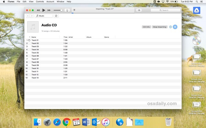Go back using the left chevron button
Image resolution: width=206 pixels, height=128 pixels.
[28, 16]
